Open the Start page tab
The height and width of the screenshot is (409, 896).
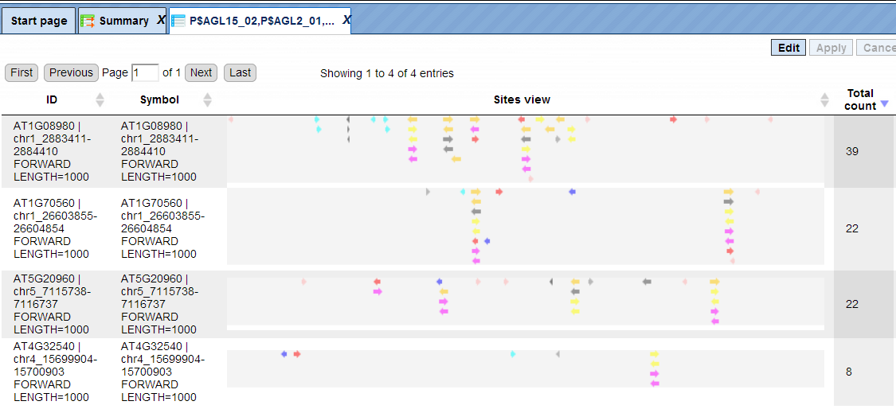tap(39, 21)
